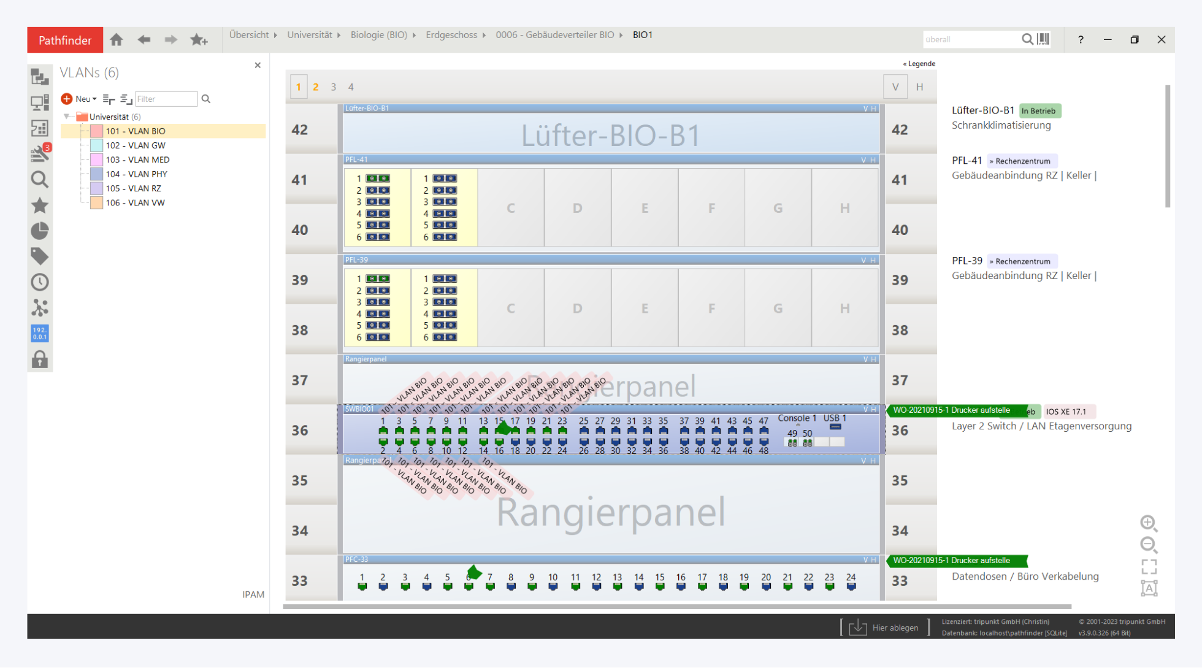Click the home icon in the toolbar

117,40
